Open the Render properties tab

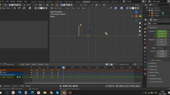[x=145, y=29]
